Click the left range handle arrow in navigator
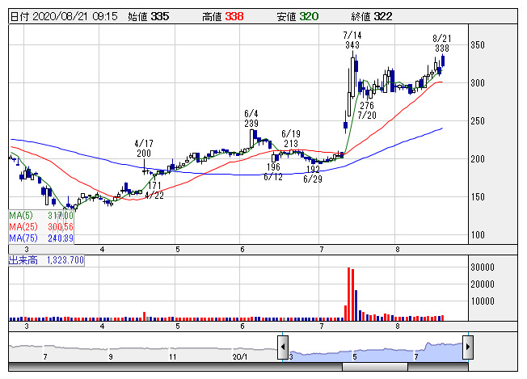Screen dimensions: 527x379 pyautogui.click(x=282, y=345)
